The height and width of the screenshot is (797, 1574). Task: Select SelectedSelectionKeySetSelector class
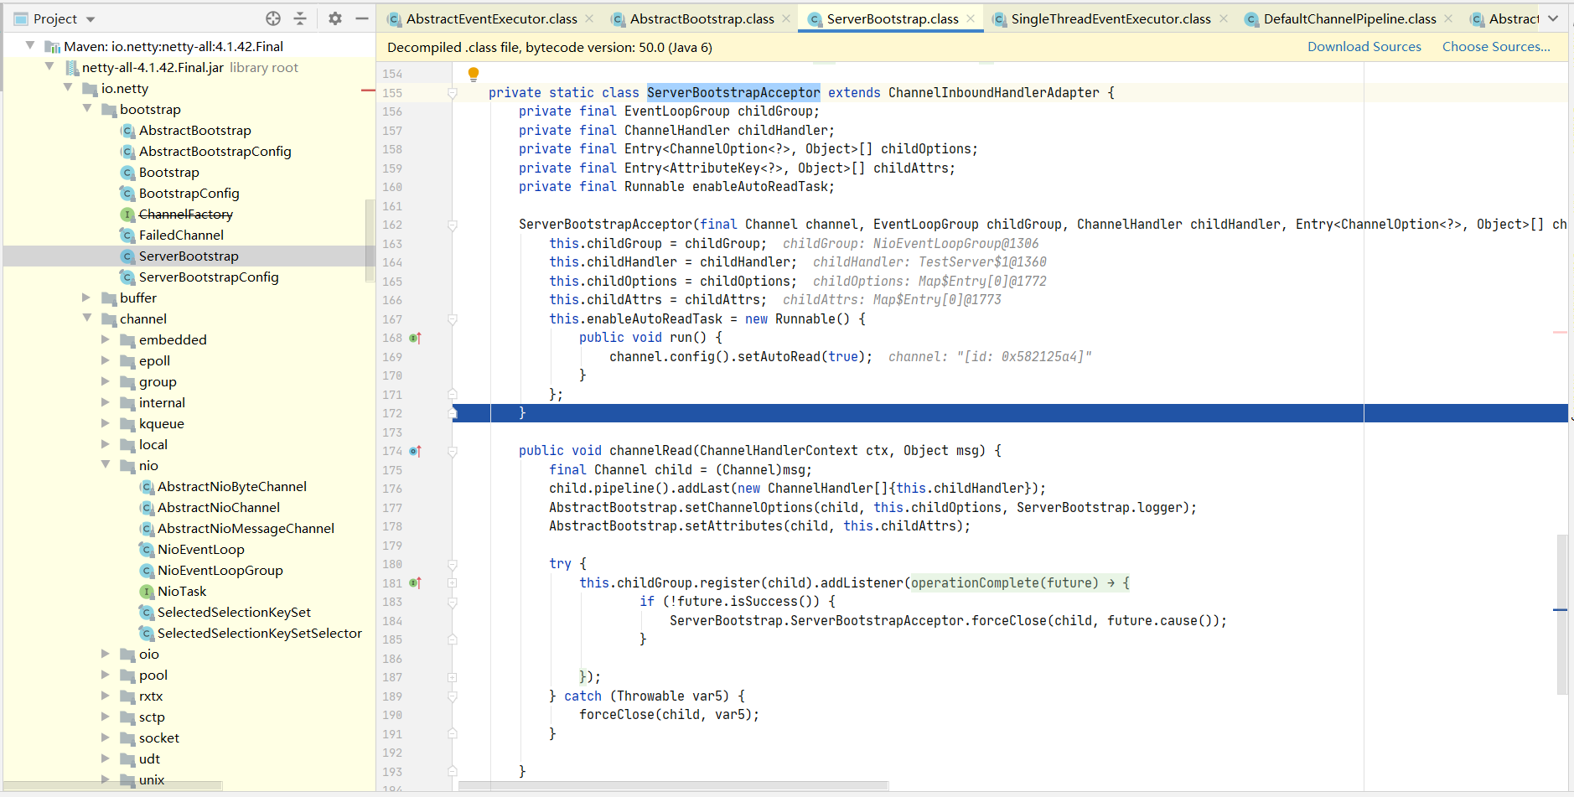(x=260, y=633)
